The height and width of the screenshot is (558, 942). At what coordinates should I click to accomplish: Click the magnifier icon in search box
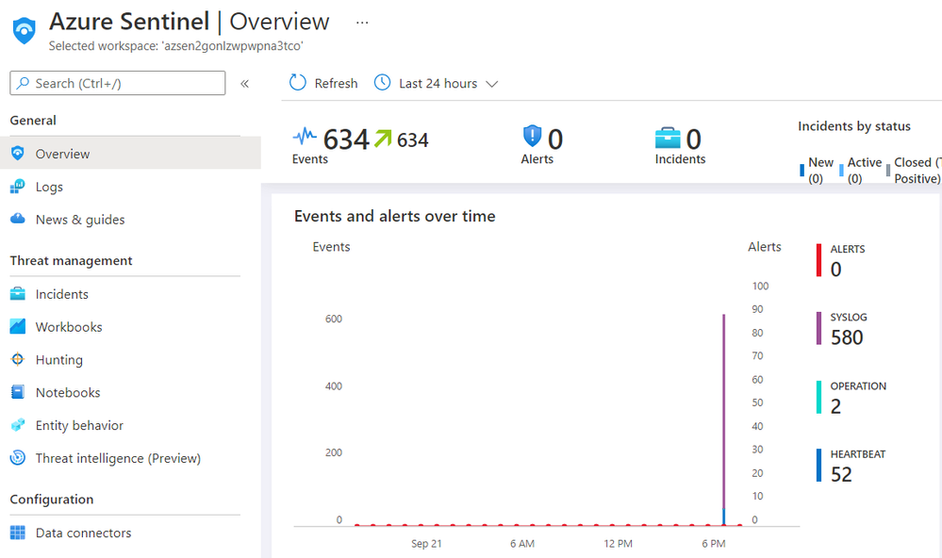[23, 83]
